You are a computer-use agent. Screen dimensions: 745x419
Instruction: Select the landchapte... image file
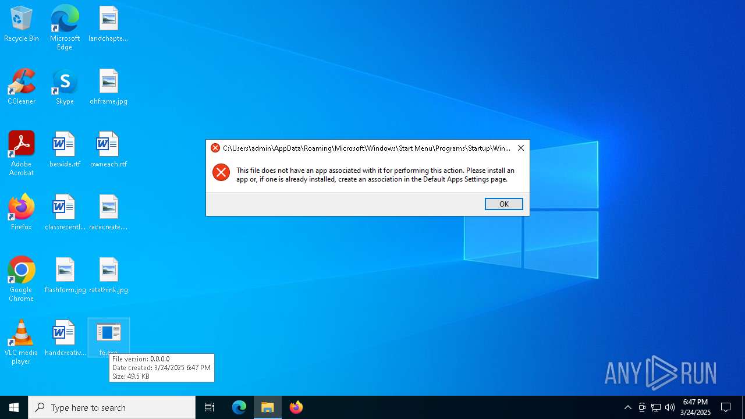tap(108, 24)
